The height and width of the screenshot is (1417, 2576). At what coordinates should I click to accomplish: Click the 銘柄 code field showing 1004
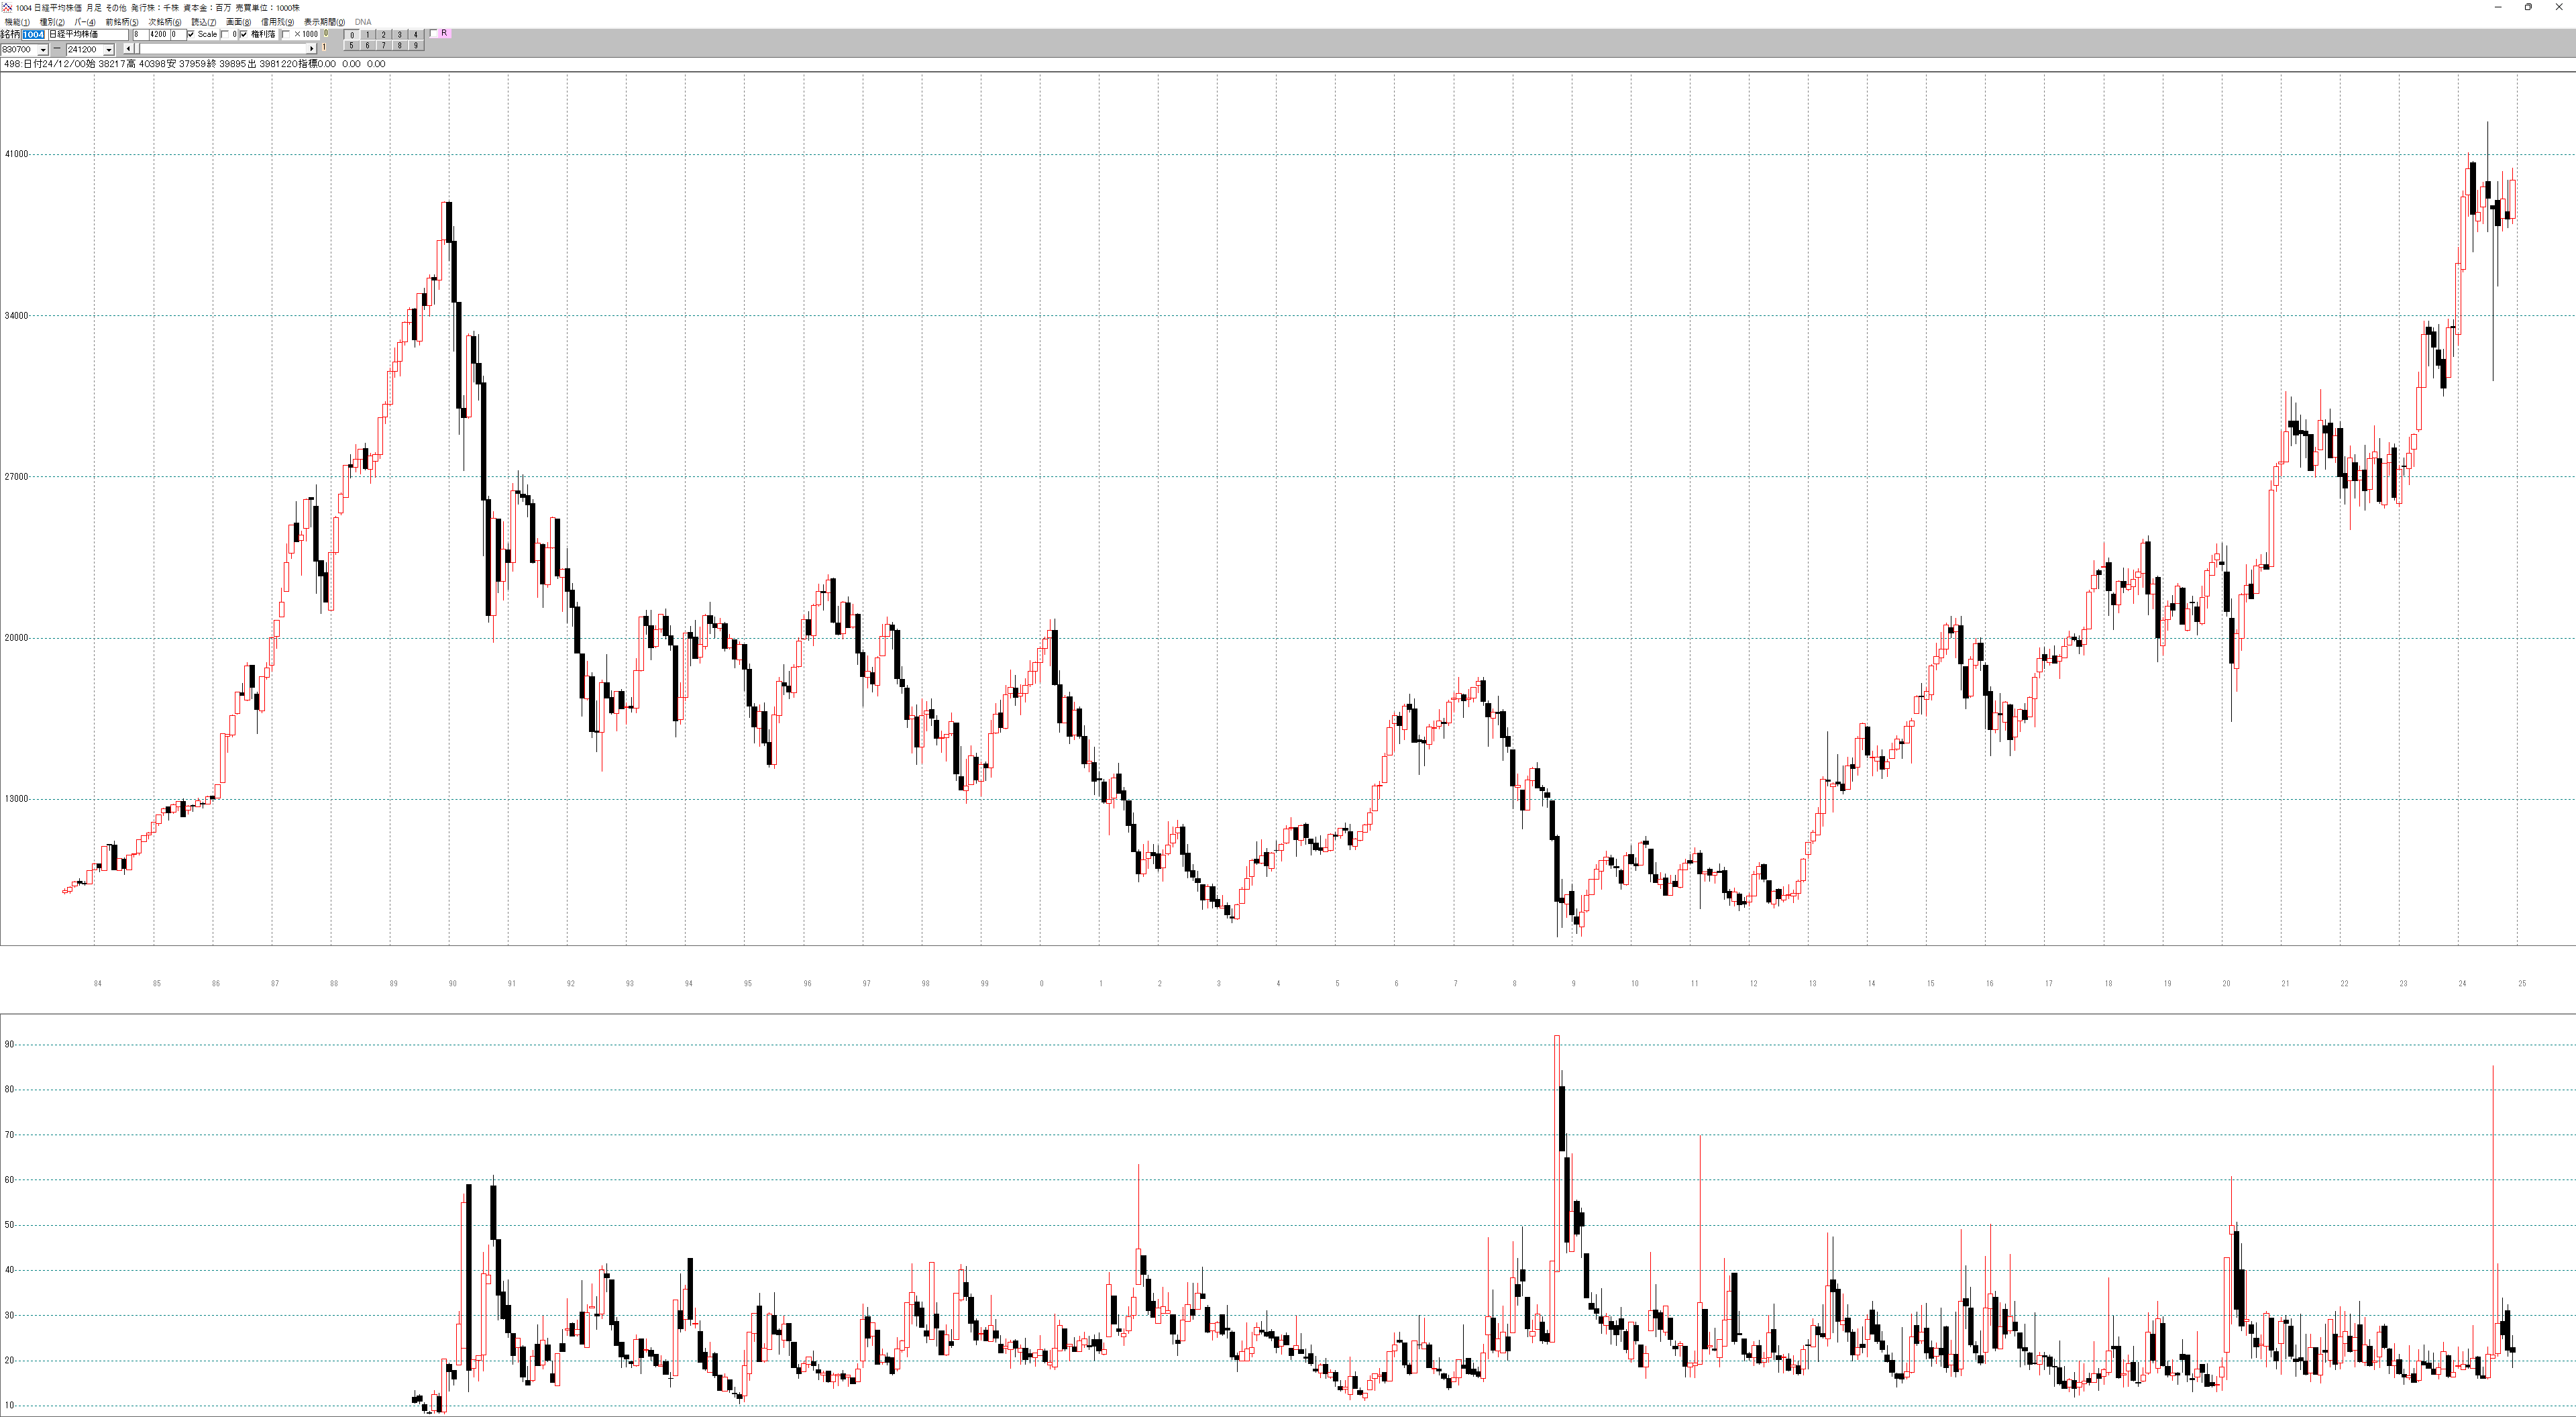[x=33, y=35]
